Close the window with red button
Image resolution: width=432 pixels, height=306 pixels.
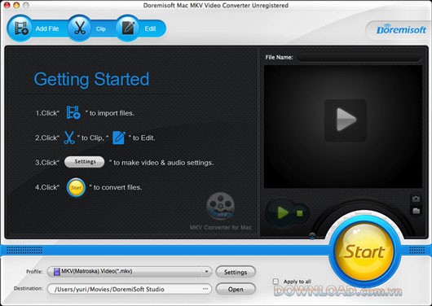click(7, 5)
